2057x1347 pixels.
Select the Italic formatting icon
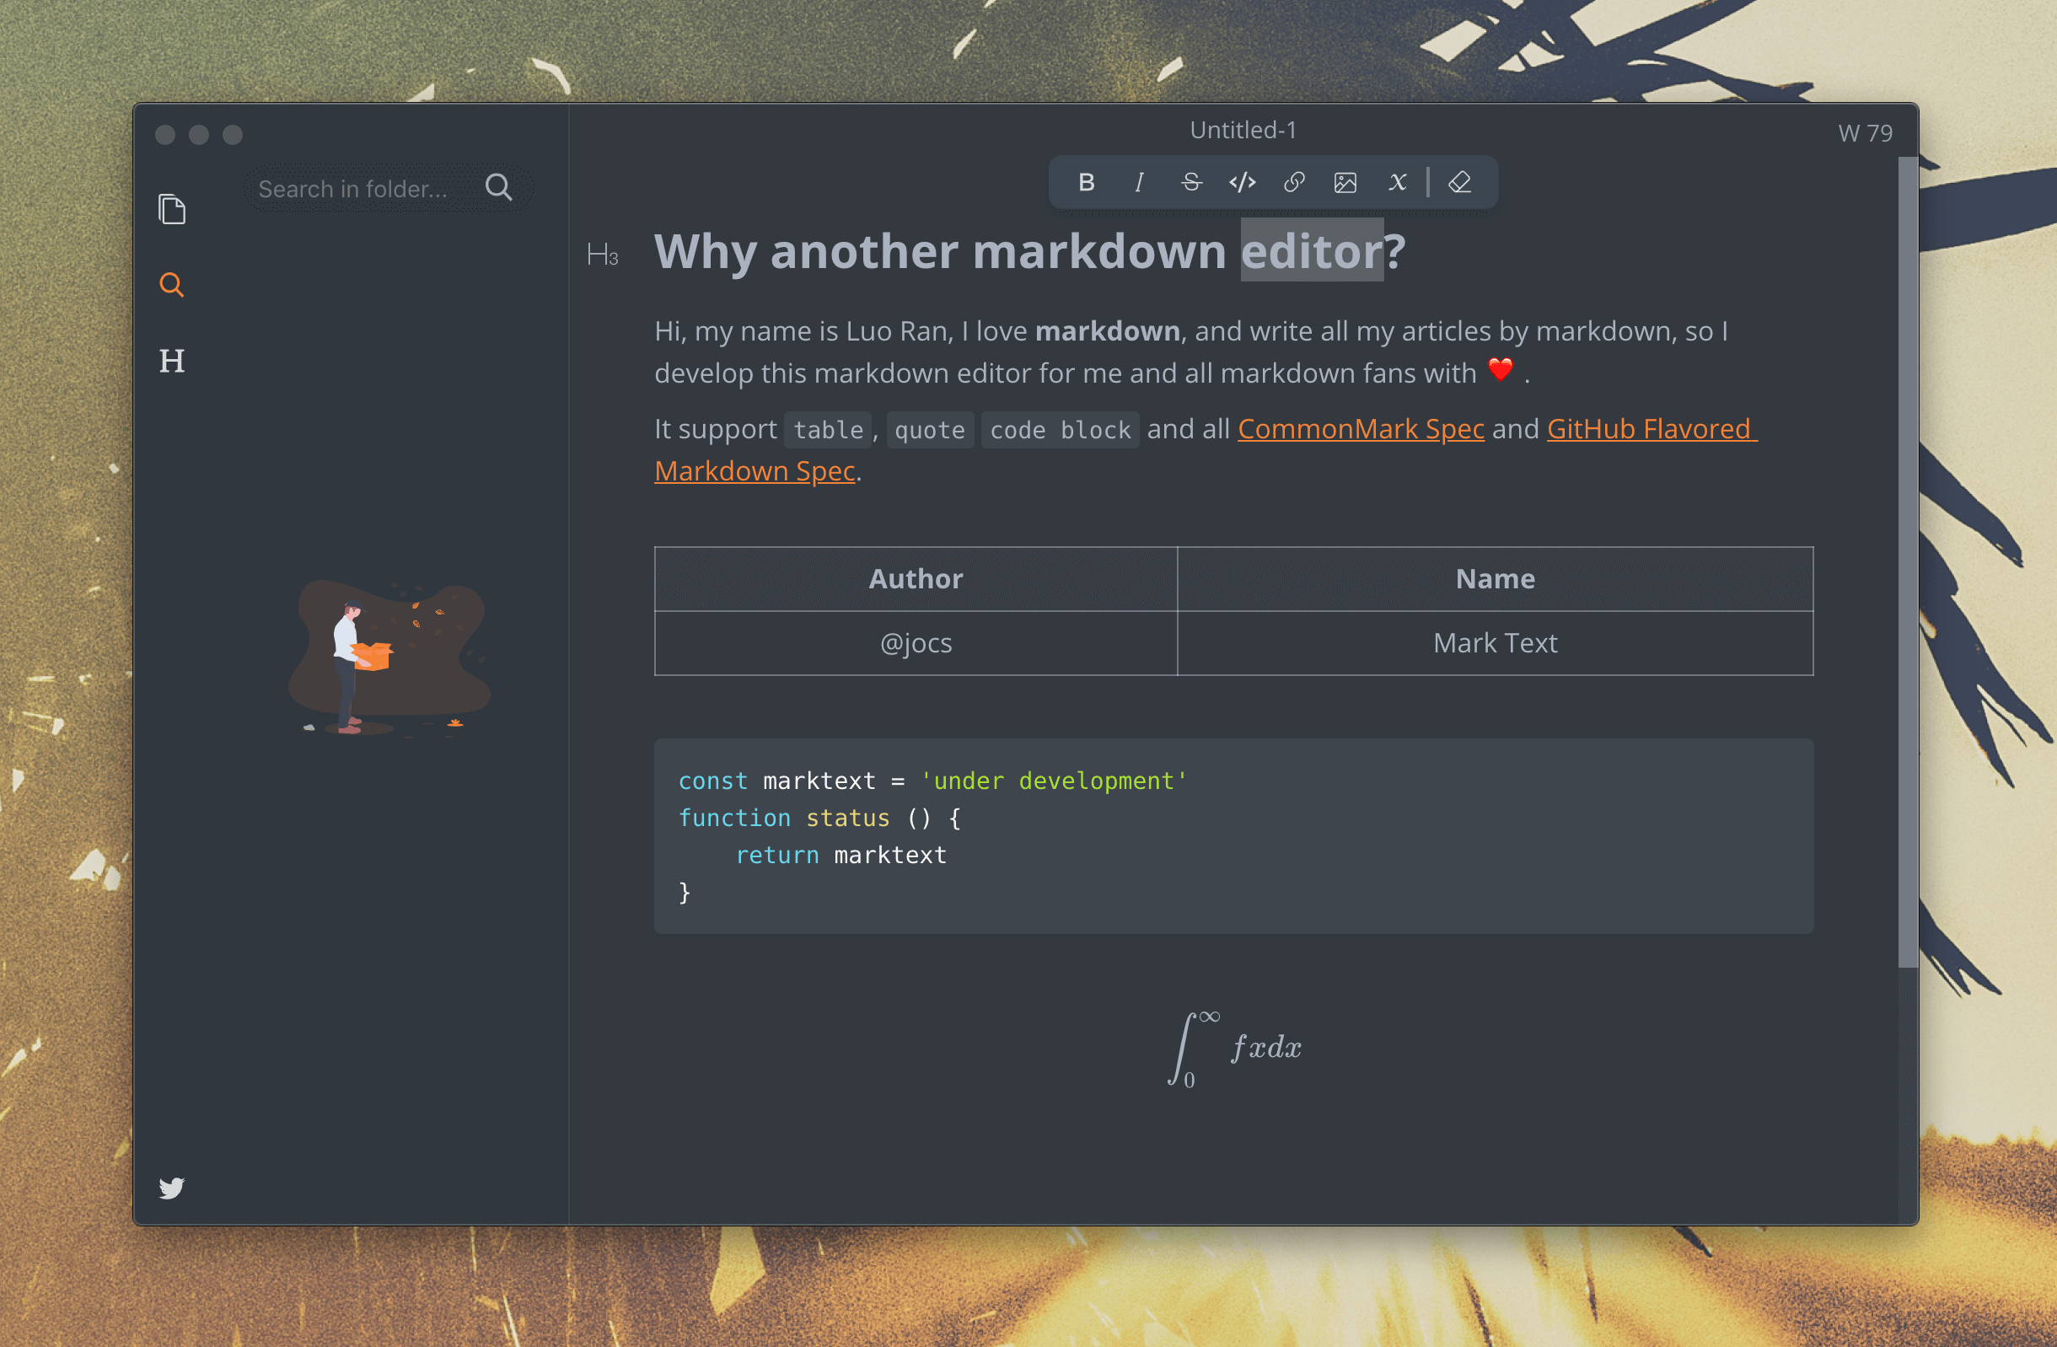coord(1138,182)
